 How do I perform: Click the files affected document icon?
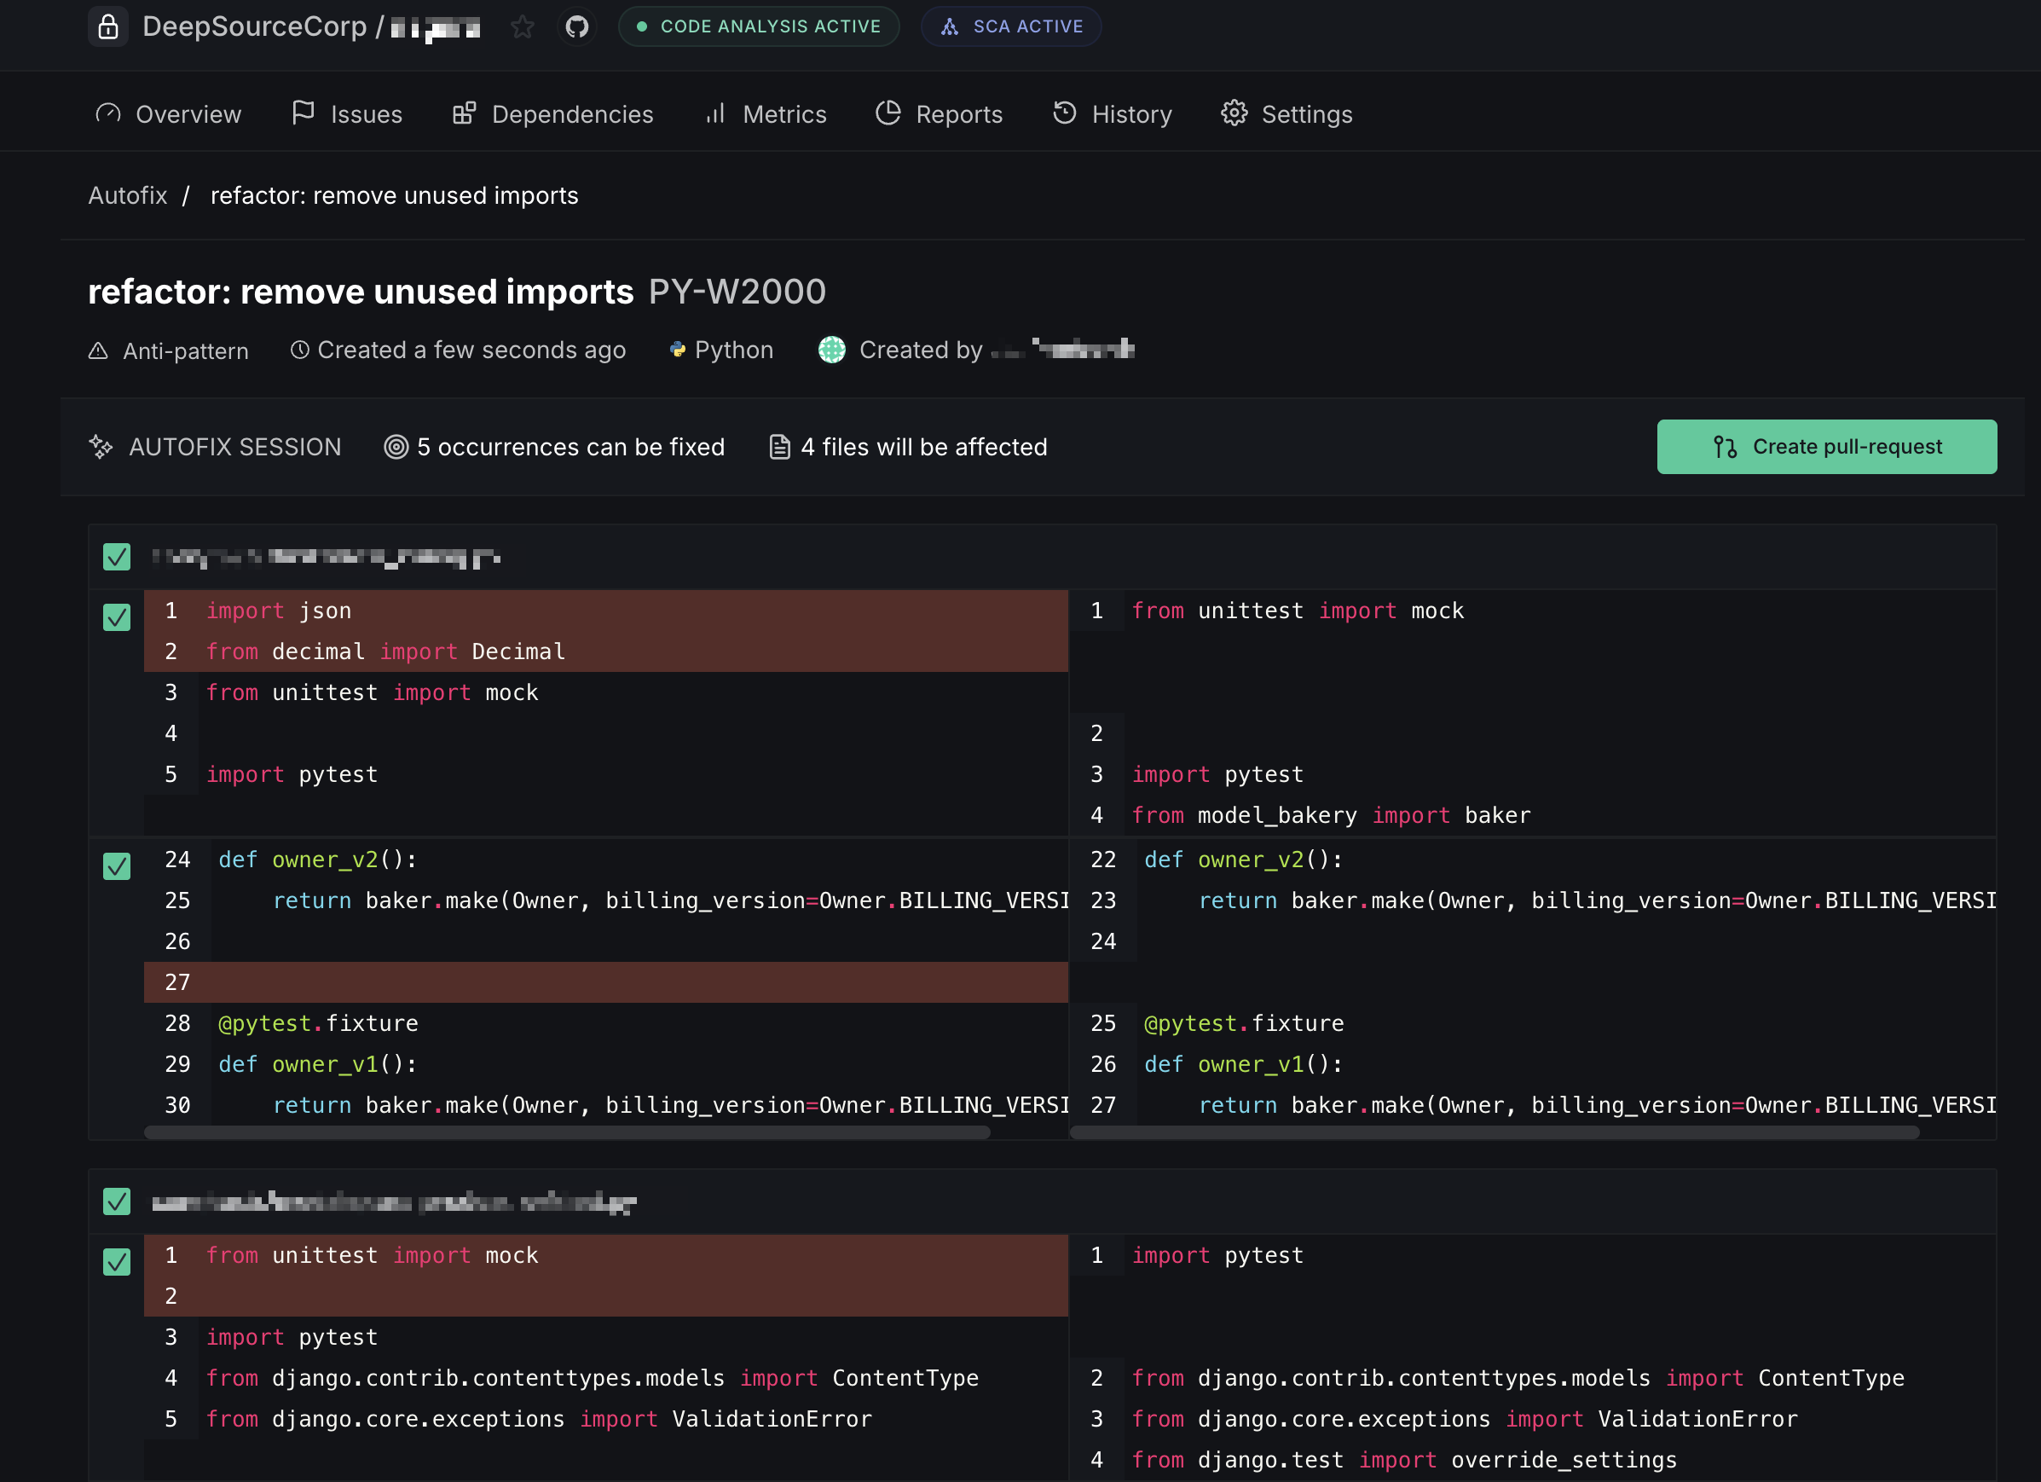tap(779, 446)
